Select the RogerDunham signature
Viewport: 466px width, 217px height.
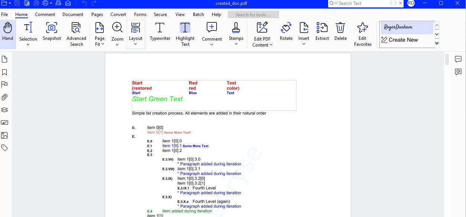[x=407, y=28]
